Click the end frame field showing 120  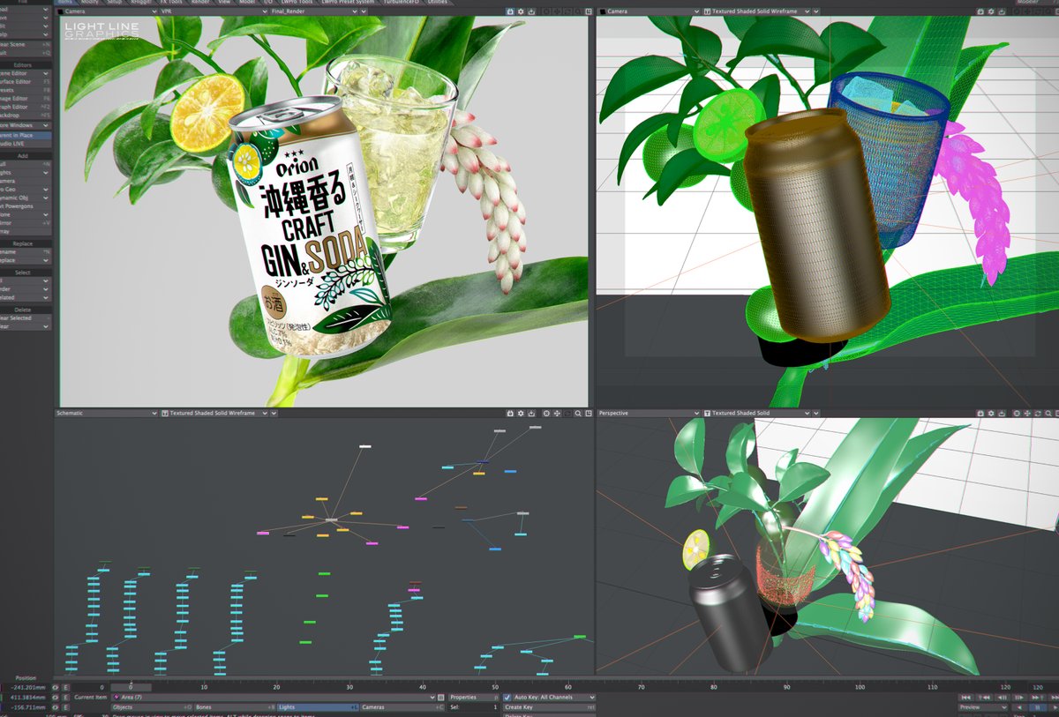pyautogui.click(x=1041, y=687)
